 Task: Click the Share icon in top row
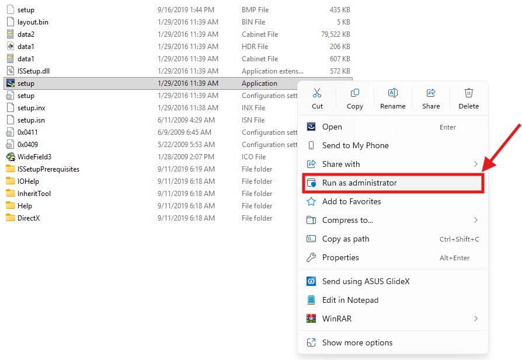[431, 93]
